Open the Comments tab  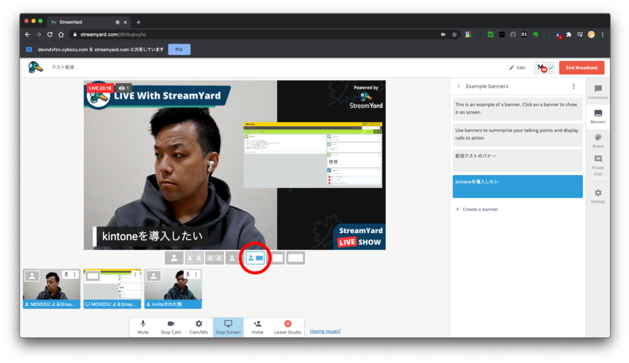[x=598, y=92]
